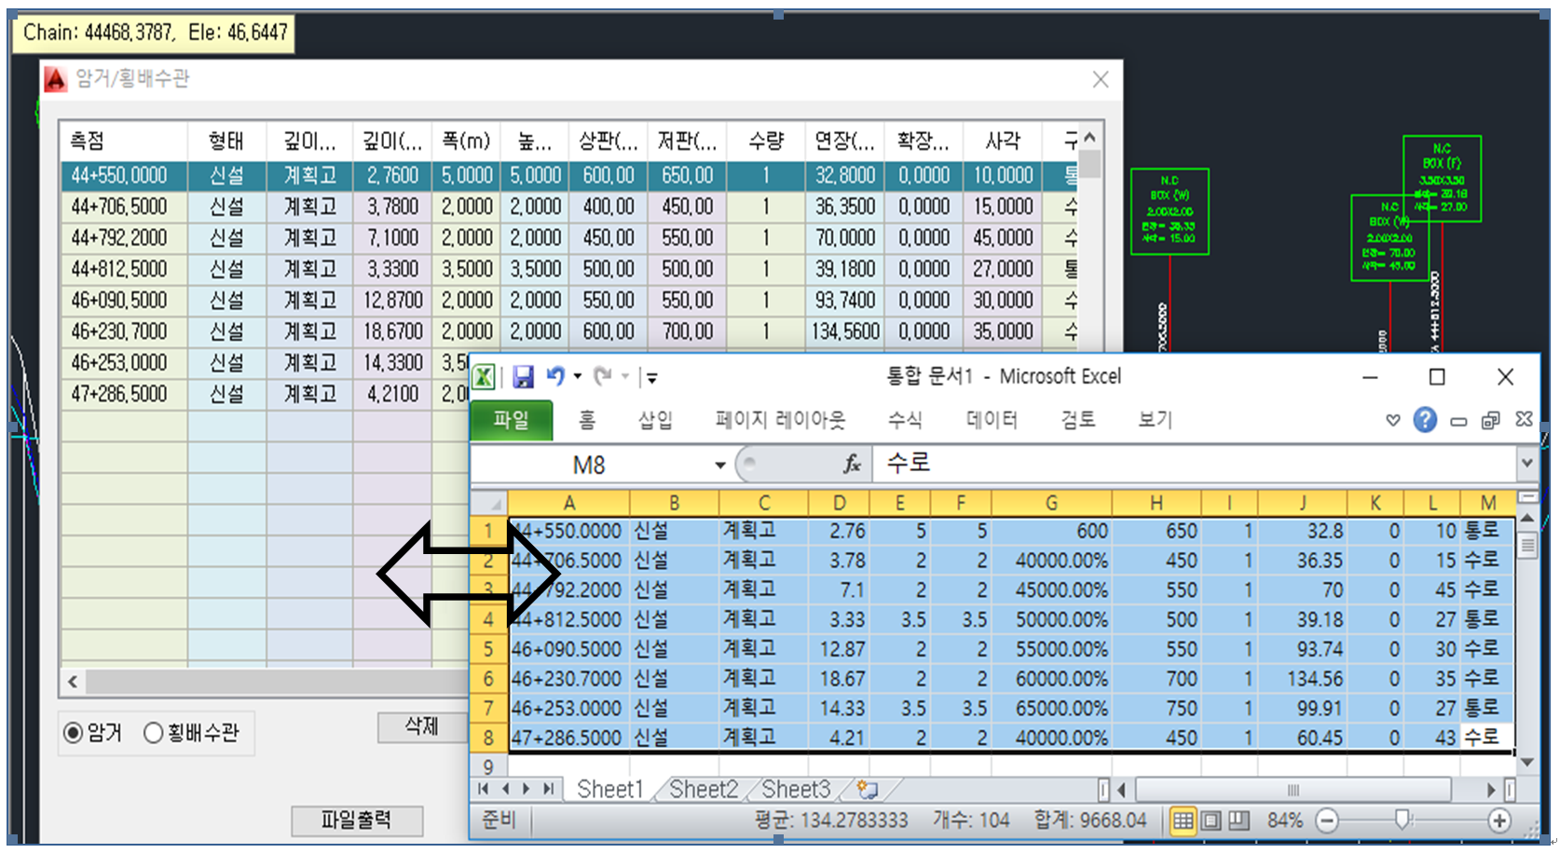Expand the formula bar
Screen dimensions: 1560x853
(1526, 462)
